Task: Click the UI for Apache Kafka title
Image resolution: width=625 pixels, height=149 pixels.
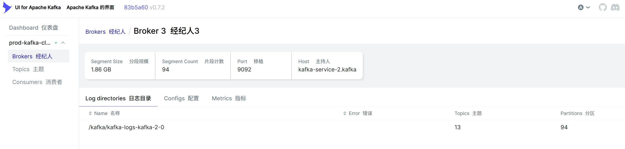Action: click(x=38, y=7)
